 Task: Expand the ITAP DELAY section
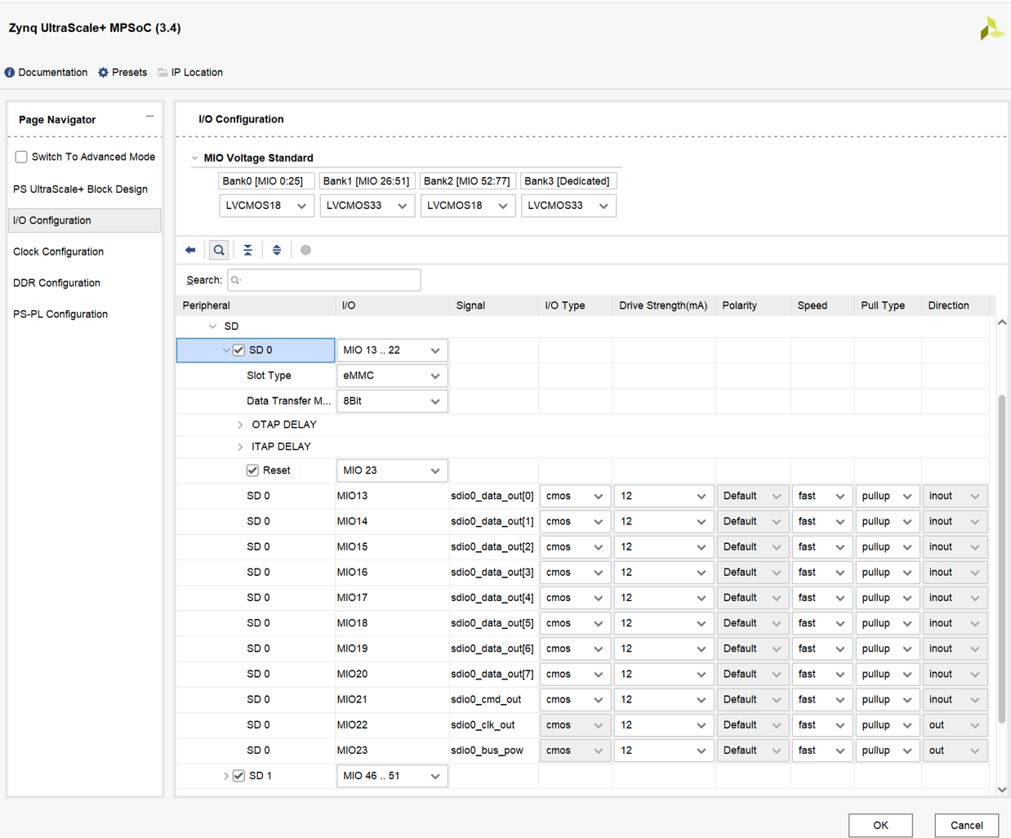click(240, 447)
